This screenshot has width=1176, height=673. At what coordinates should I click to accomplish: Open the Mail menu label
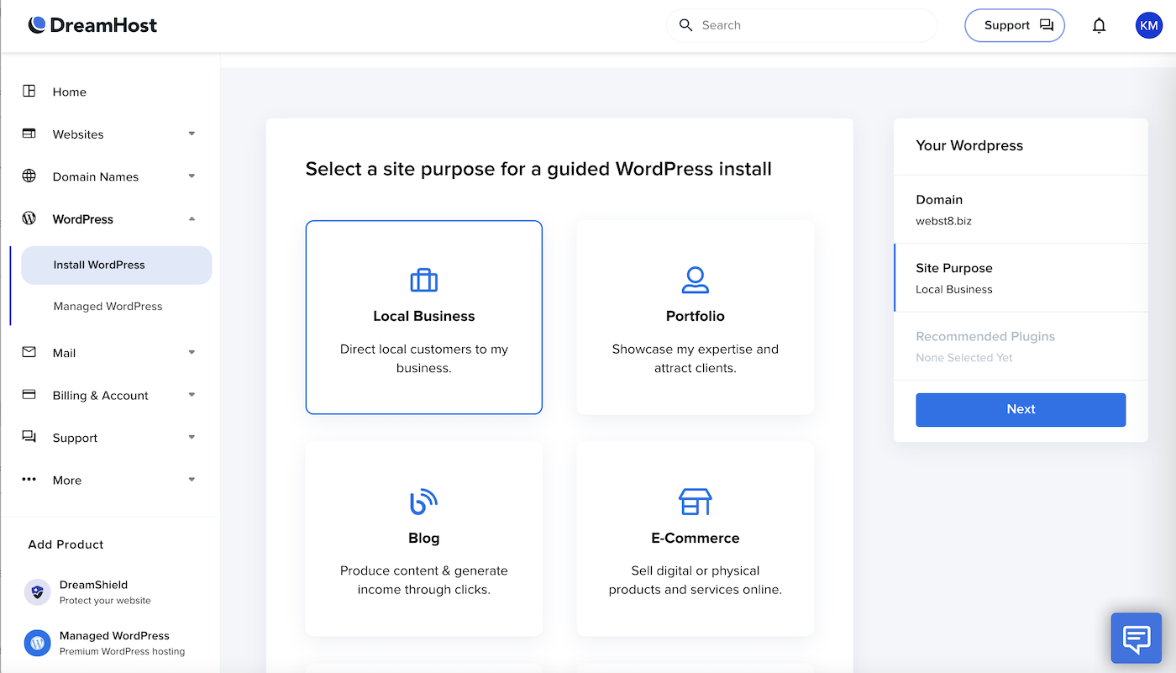[x=65, y=353]
